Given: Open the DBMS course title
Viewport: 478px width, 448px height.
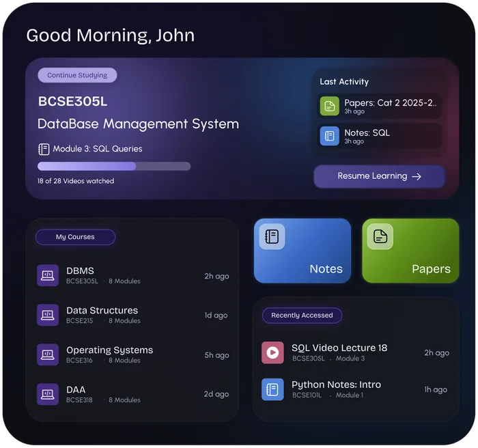Looking at the screenshot, I should tap(80, 271).
